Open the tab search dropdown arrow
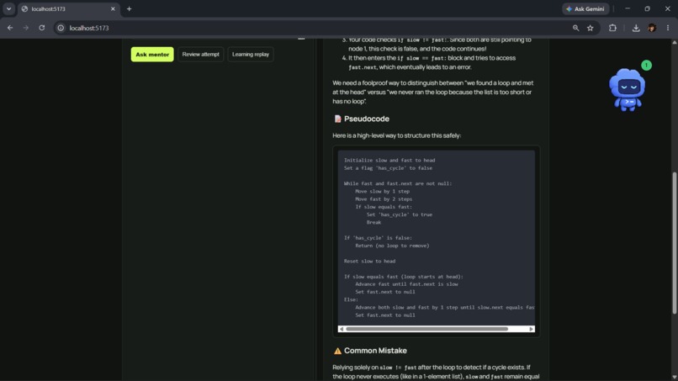Viewport: 678px width, 381px height. (8, 8)
